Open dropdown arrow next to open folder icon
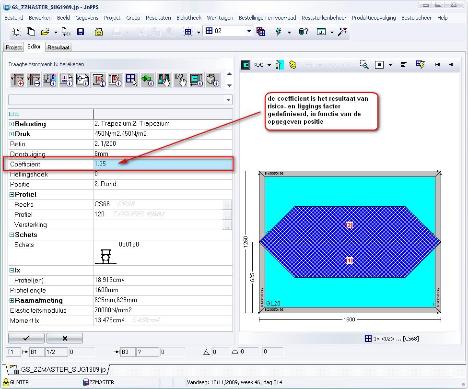 coord(56,32)
